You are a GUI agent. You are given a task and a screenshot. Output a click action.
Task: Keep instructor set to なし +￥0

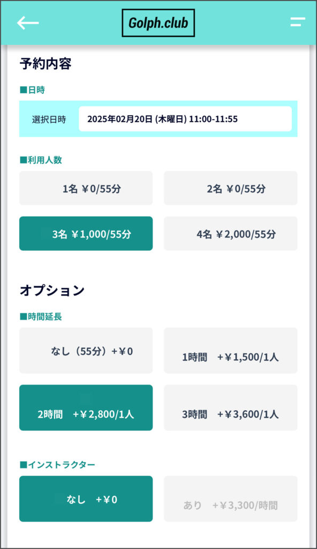click(x=86, y=499)
